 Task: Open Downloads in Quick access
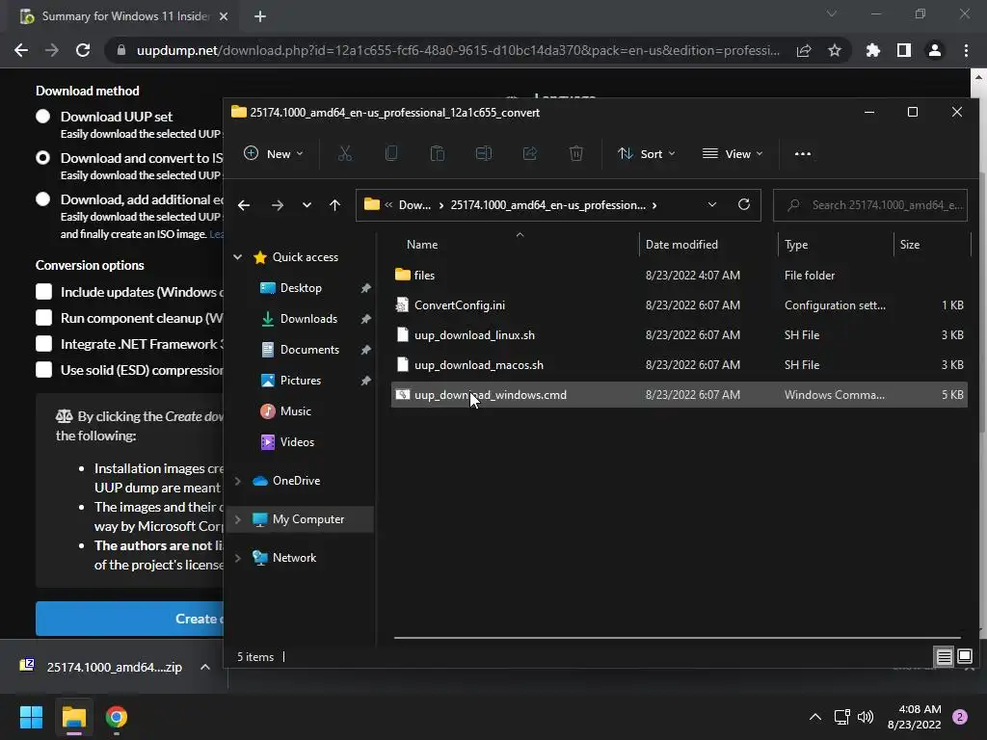[308, 319]
